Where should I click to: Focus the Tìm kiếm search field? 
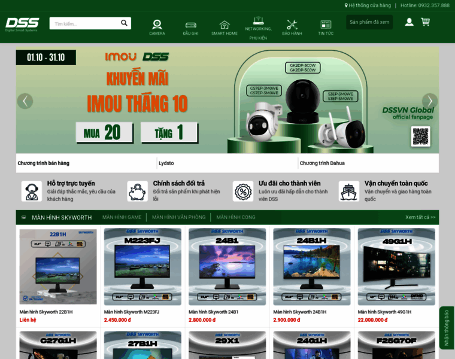coord(84,24)
